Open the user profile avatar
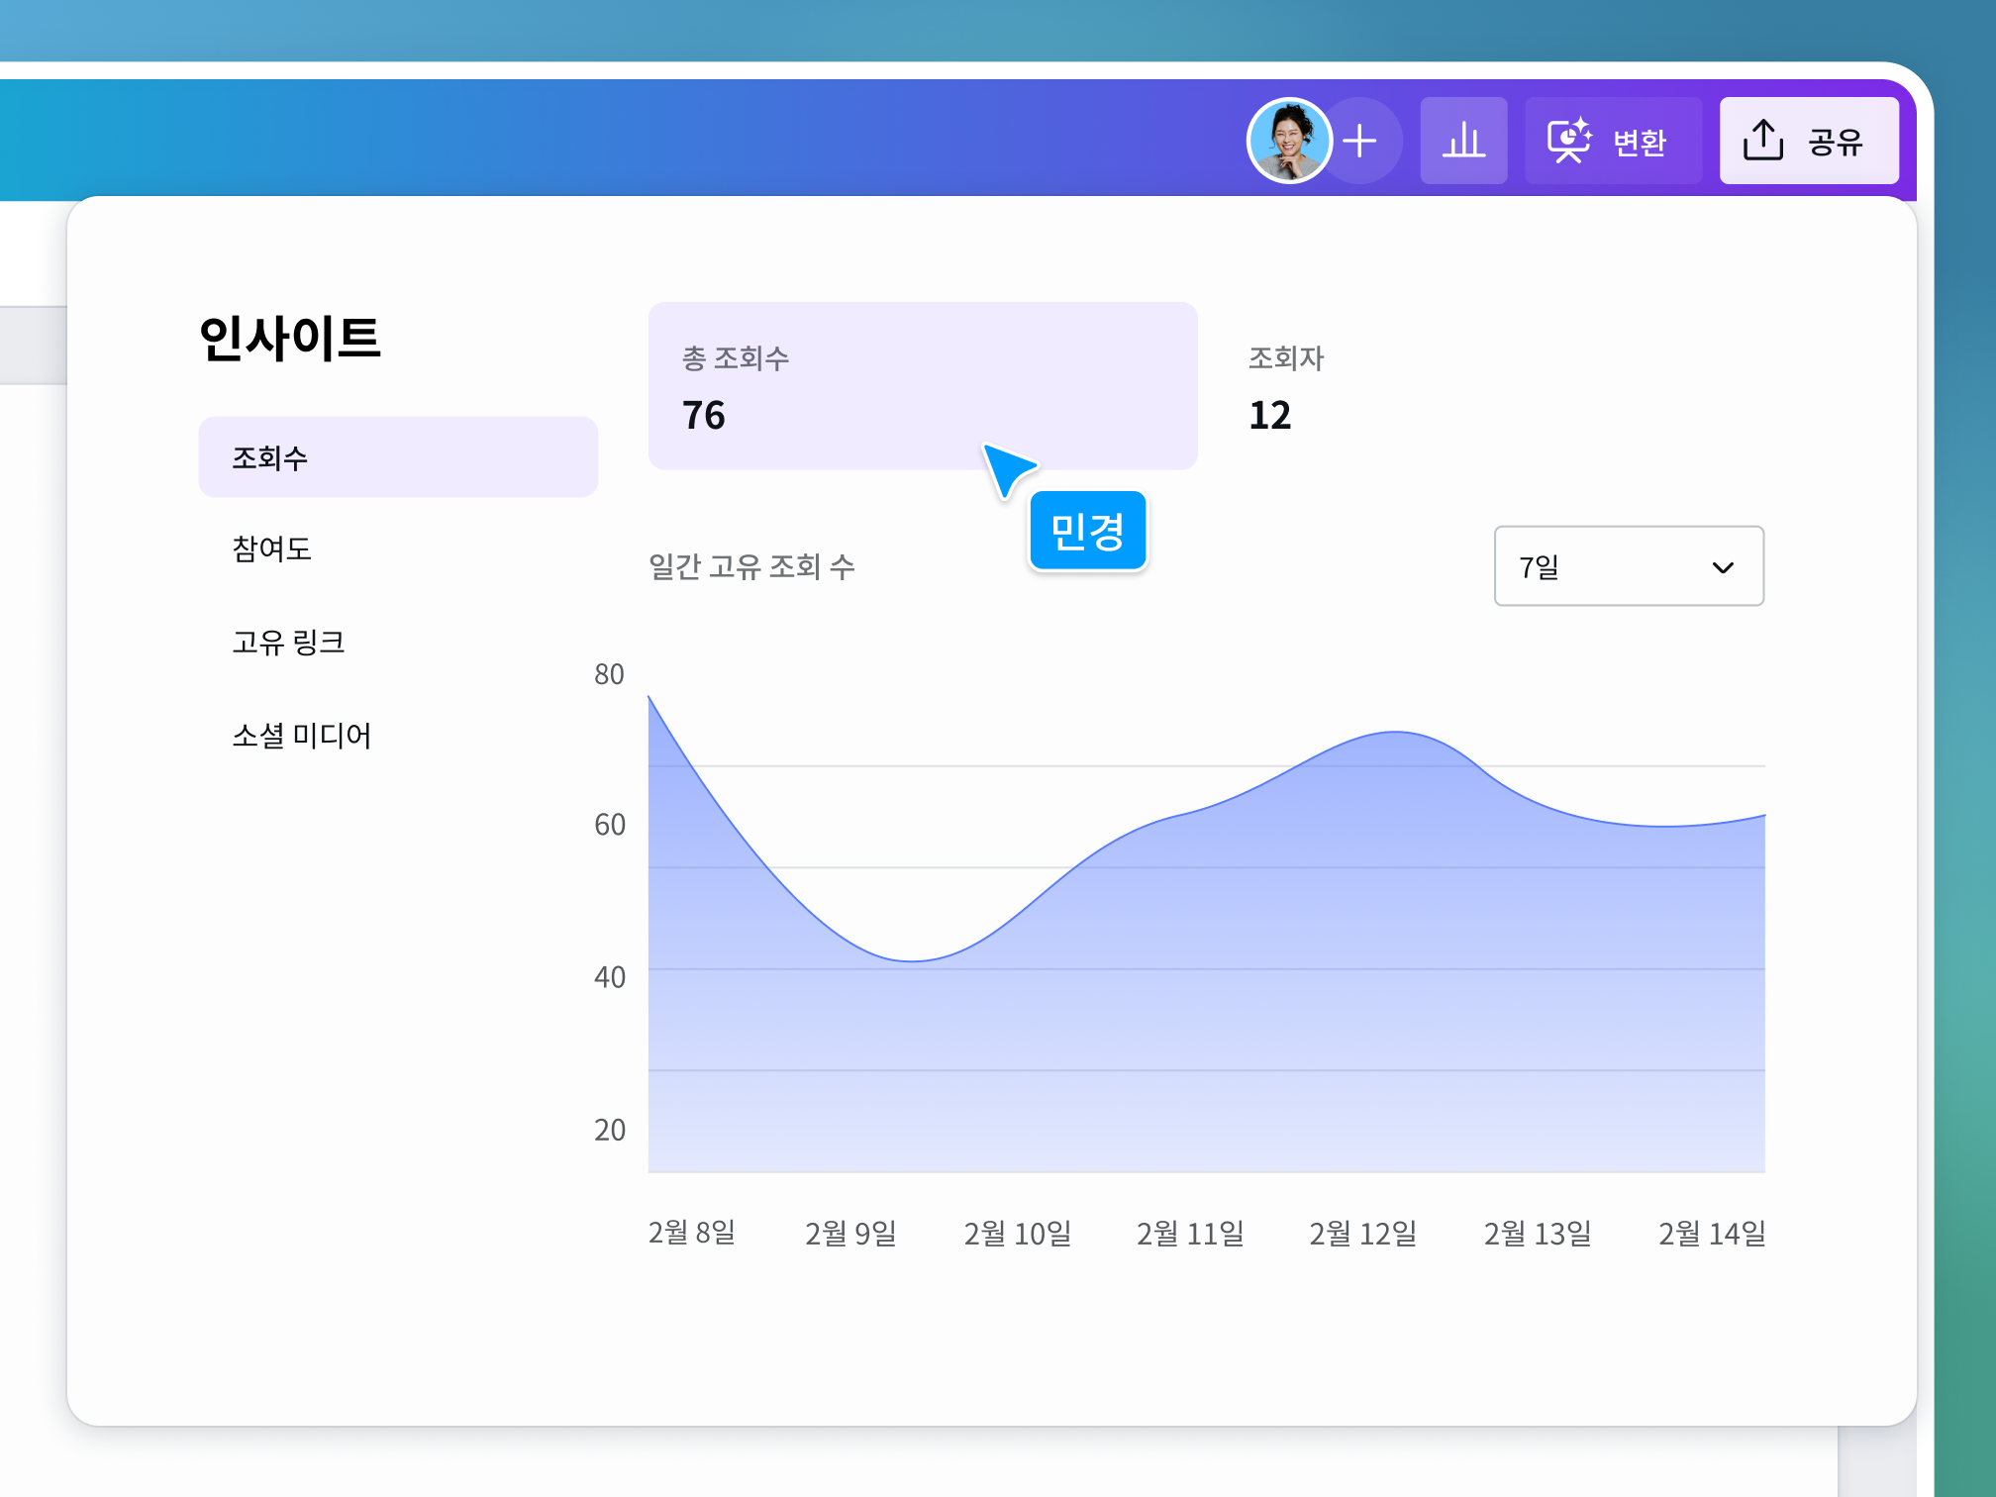The image size is (1996, 1497). pos(1288,140)
